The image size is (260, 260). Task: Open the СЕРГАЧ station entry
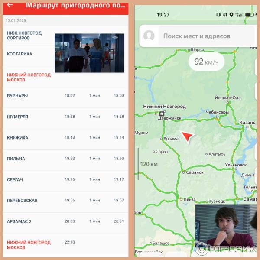(x=66, y=179)
